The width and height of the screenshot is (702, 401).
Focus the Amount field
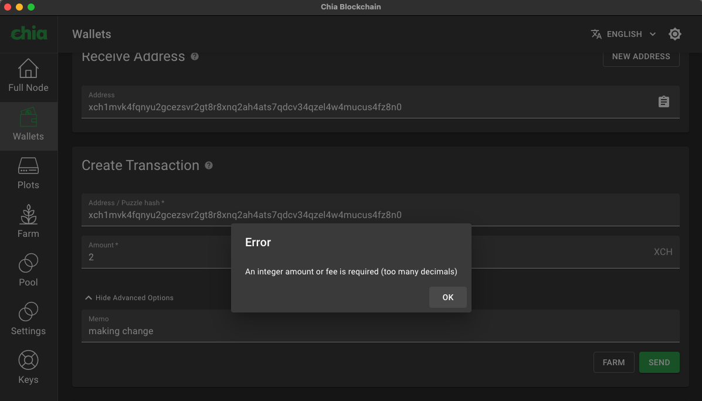tap(381, 252)
